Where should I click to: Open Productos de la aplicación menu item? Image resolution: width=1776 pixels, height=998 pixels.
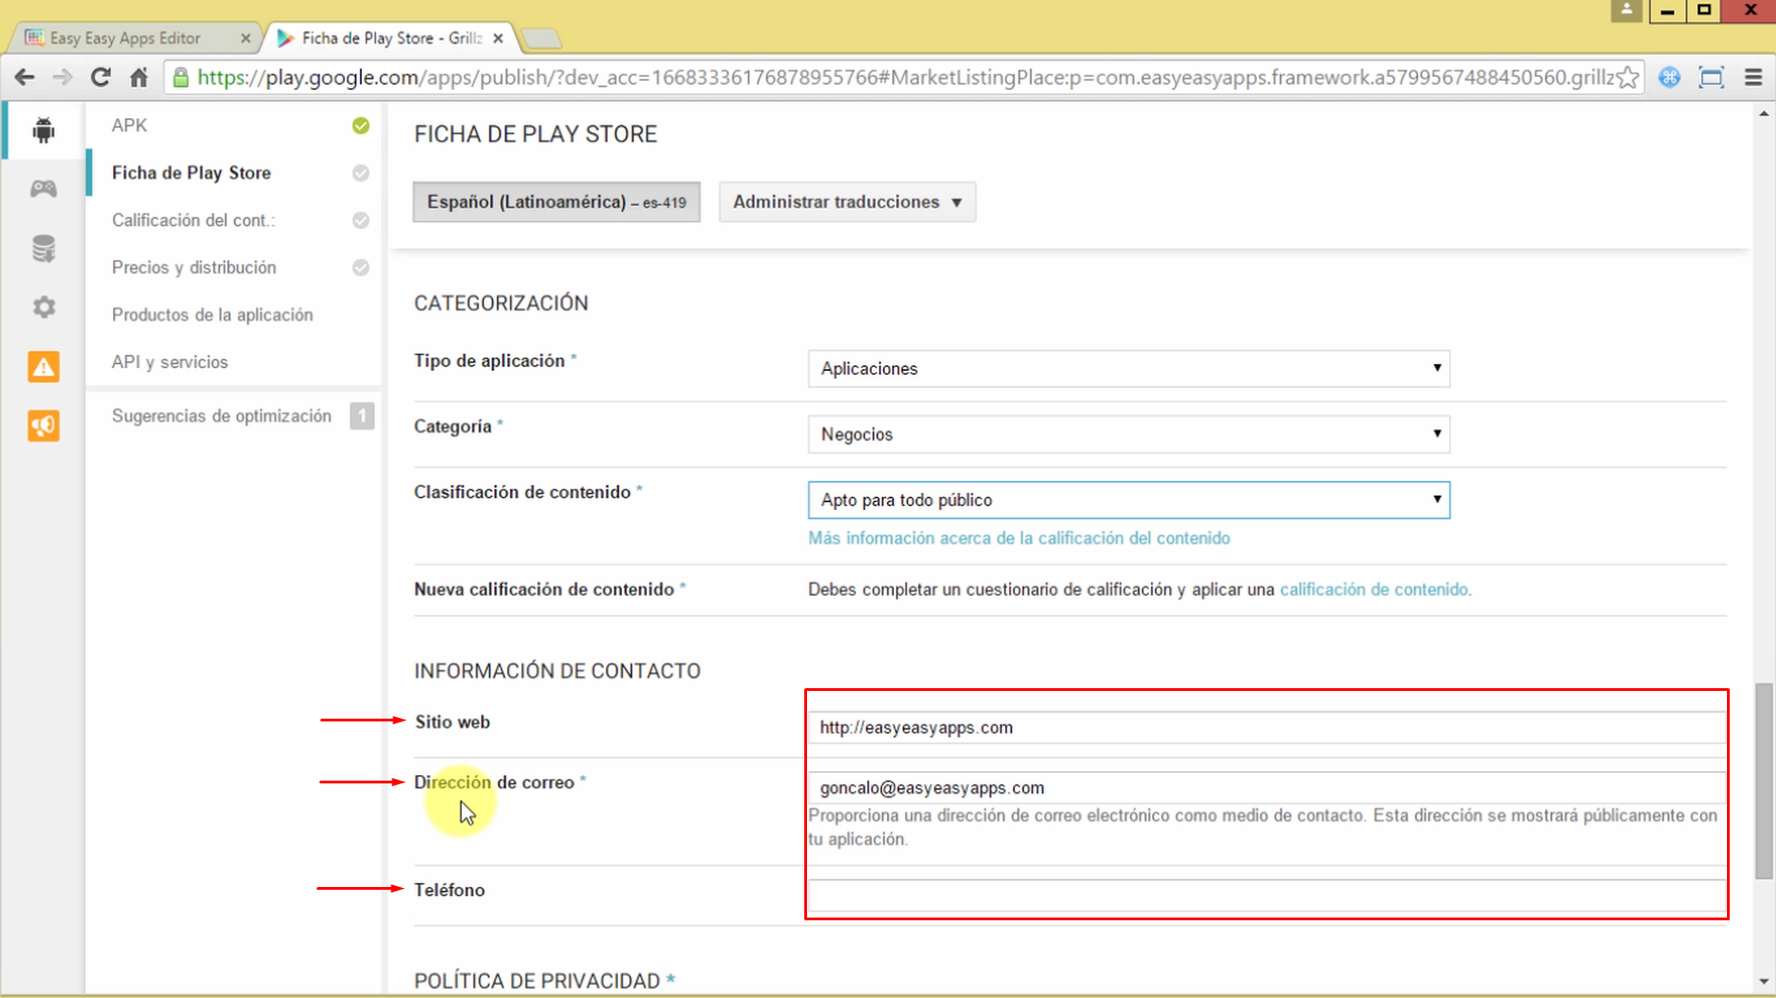(212, 314)
